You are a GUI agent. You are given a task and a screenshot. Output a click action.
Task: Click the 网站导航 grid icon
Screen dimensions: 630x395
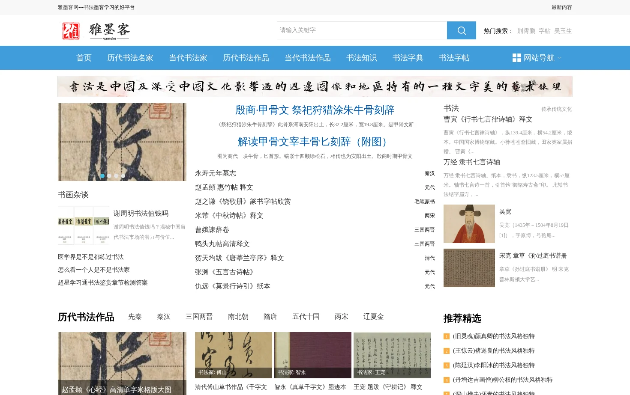(x=516, y=58)
